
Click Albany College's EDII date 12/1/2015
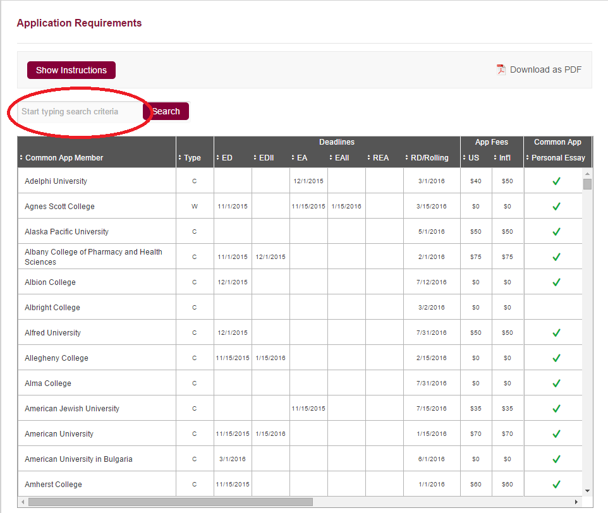pyautogui.click(x=271, y=257)
